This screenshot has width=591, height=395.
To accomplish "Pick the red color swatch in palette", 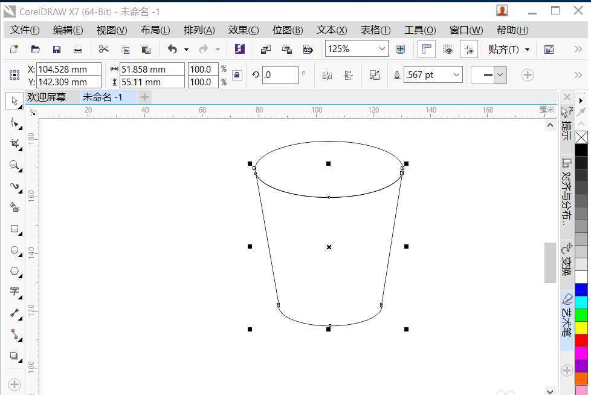I will click(581, 341).
